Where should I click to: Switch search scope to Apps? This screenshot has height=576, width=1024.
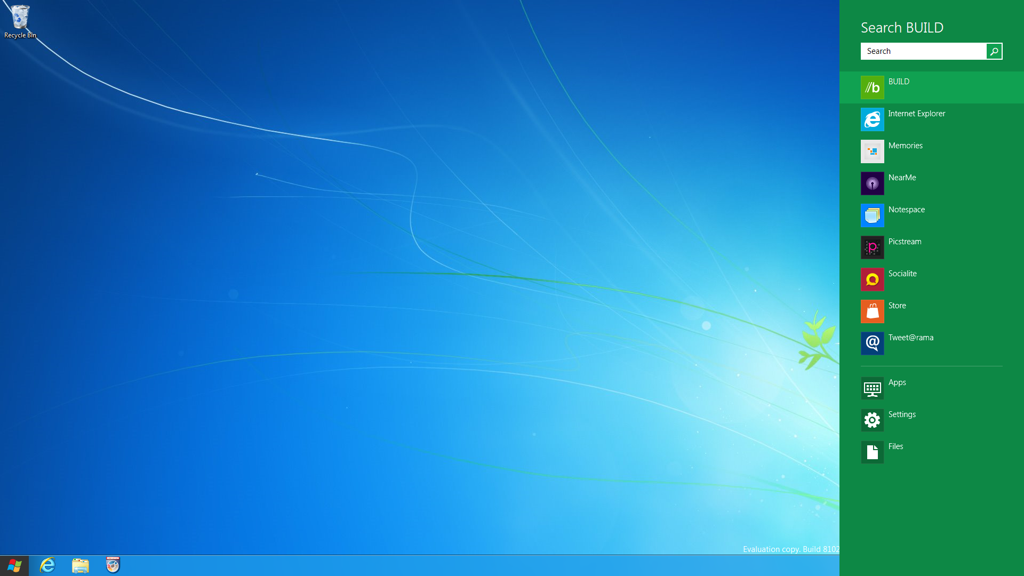pos(872,388)
